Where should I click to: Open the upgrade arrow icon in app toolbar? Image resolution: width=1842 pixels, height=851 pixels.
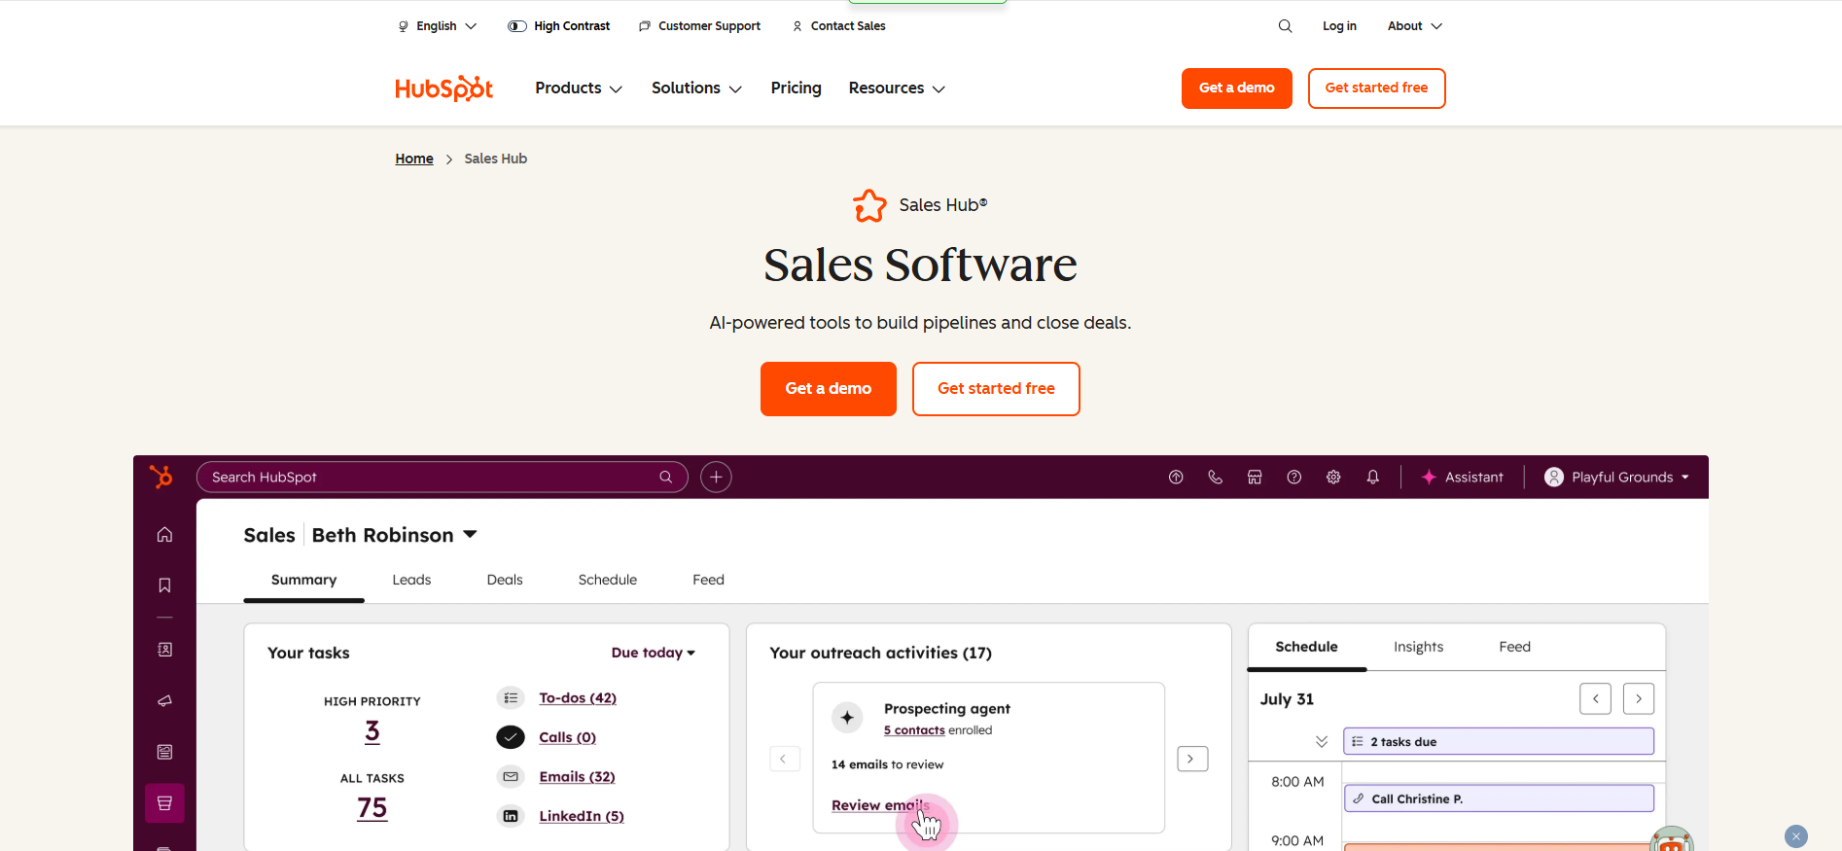[1176, 477]
